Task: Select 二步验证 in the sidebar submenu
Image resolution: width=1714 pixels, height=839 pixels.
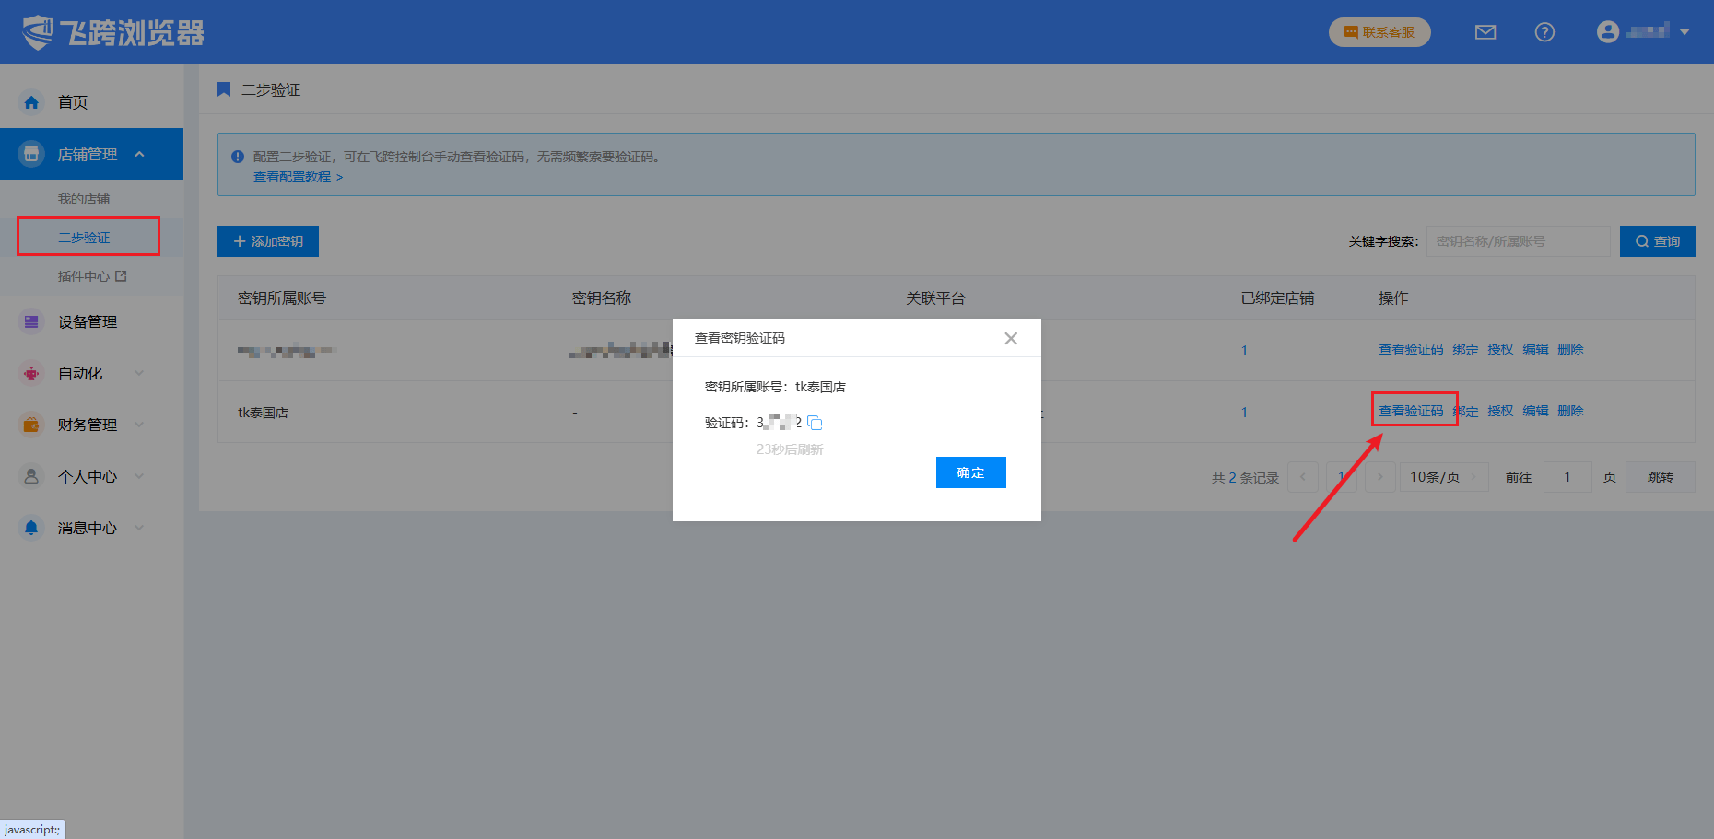Action: pos(84,238)
